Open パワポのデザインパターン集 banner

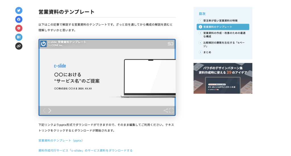pyautogui.click(x=223, y=78)
